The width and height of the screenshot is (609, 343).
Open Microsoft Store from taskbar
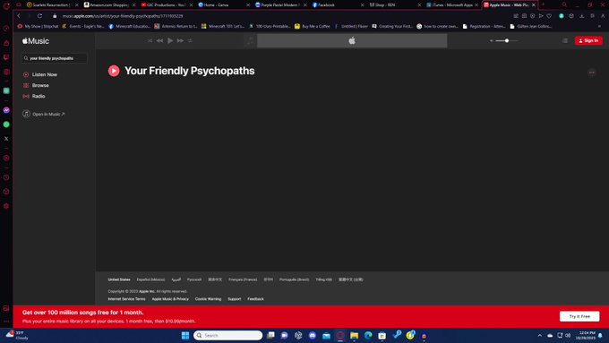tap(382, 335)
